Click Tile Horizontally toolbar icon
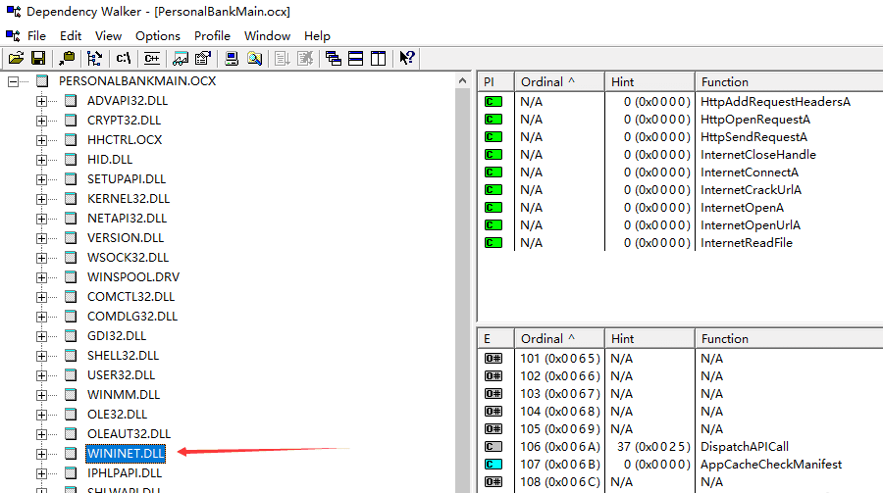 tap(356, 58)
